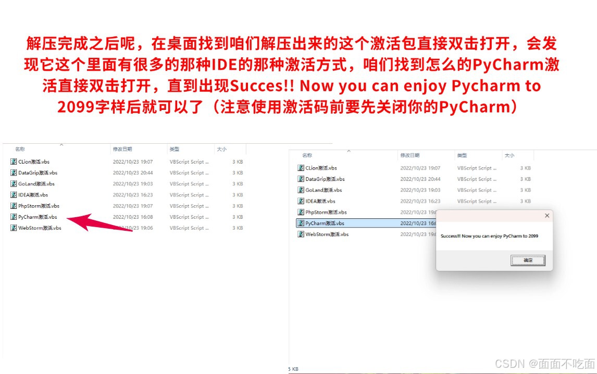Sort by 类型 column in right window
The height and width of the screenshot is (374, 597).
[x=462, y=155]
